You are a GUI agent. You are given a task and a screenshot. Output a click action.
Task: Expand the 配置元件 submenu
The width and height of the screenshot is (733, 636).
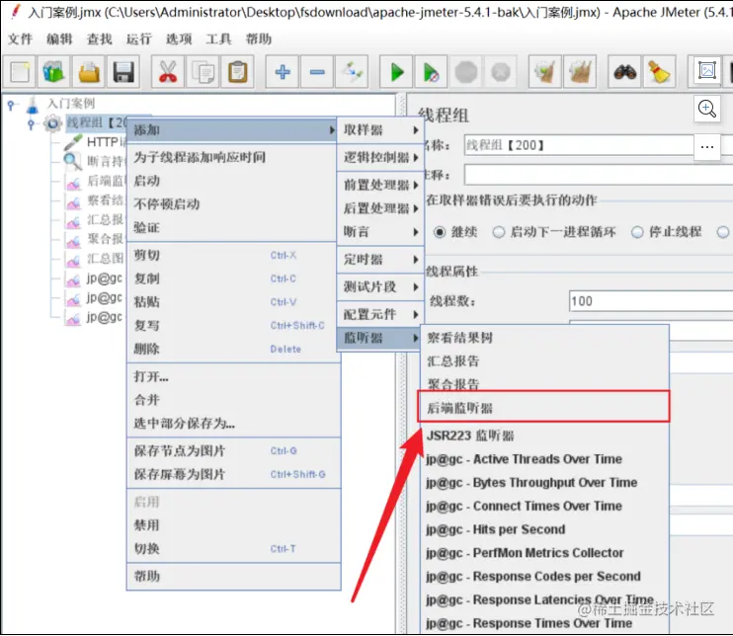coord(380,314)
